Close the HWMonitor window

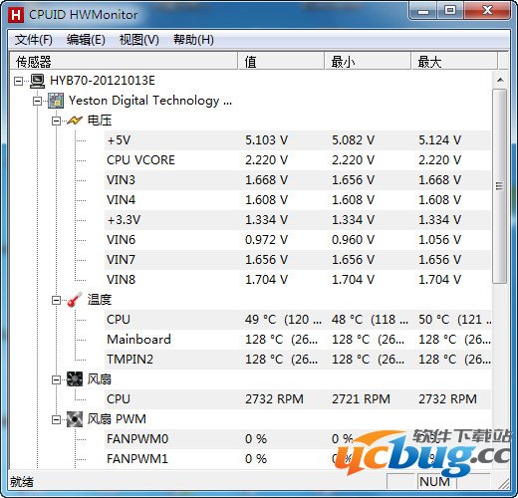coord(487,11)
